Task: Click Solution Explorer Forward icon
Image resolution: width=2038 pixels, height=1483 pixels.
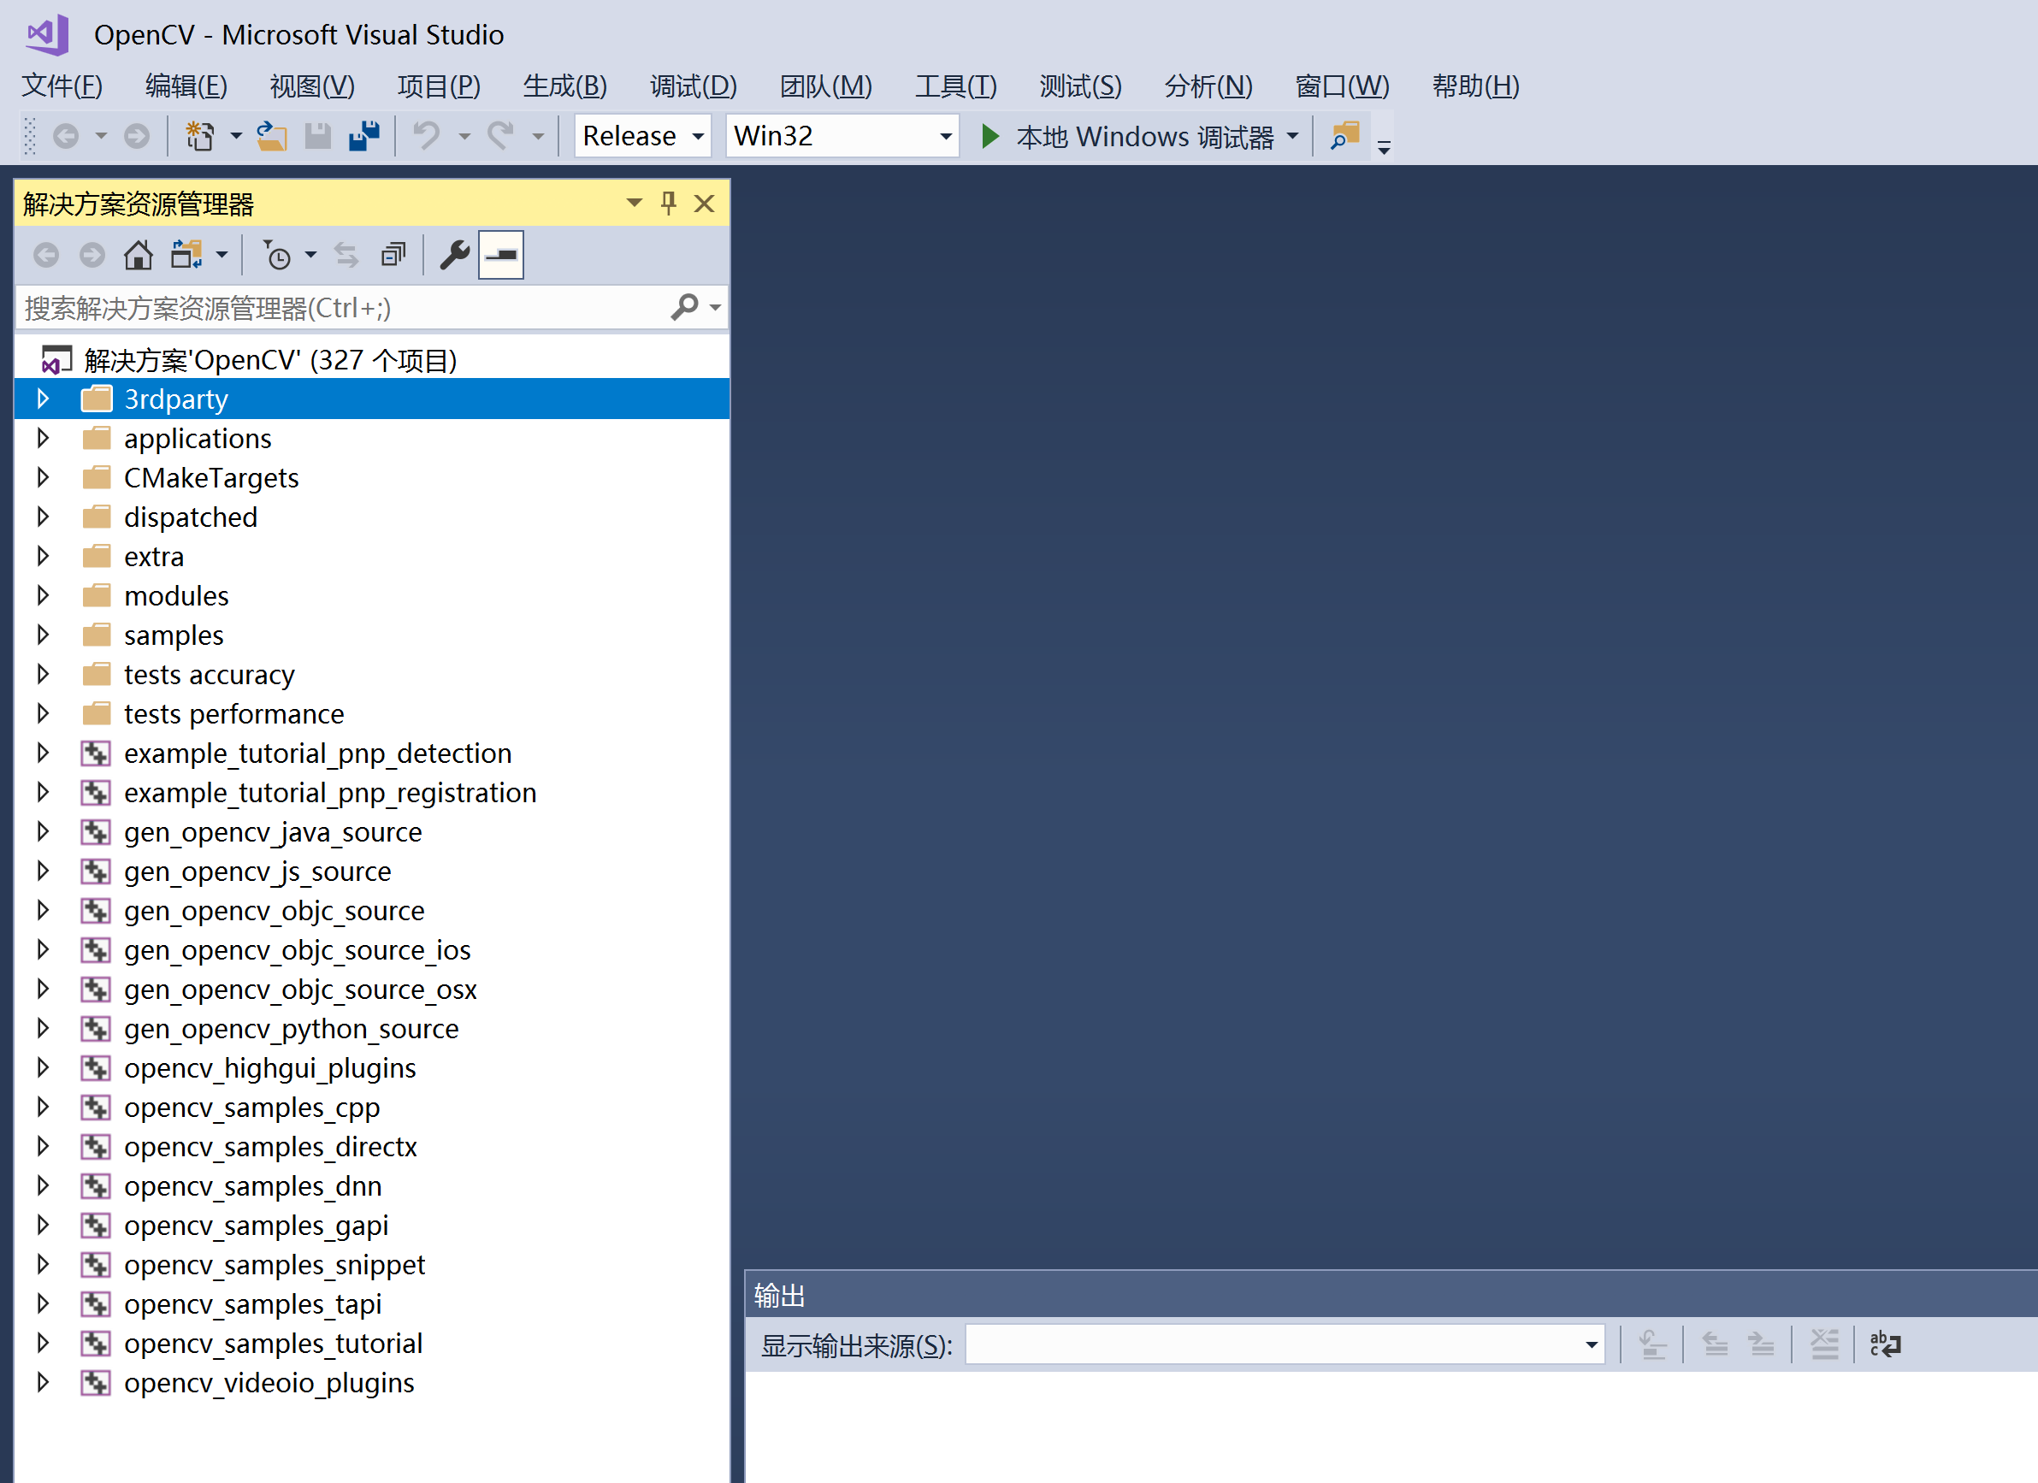Action: [92, 255]
